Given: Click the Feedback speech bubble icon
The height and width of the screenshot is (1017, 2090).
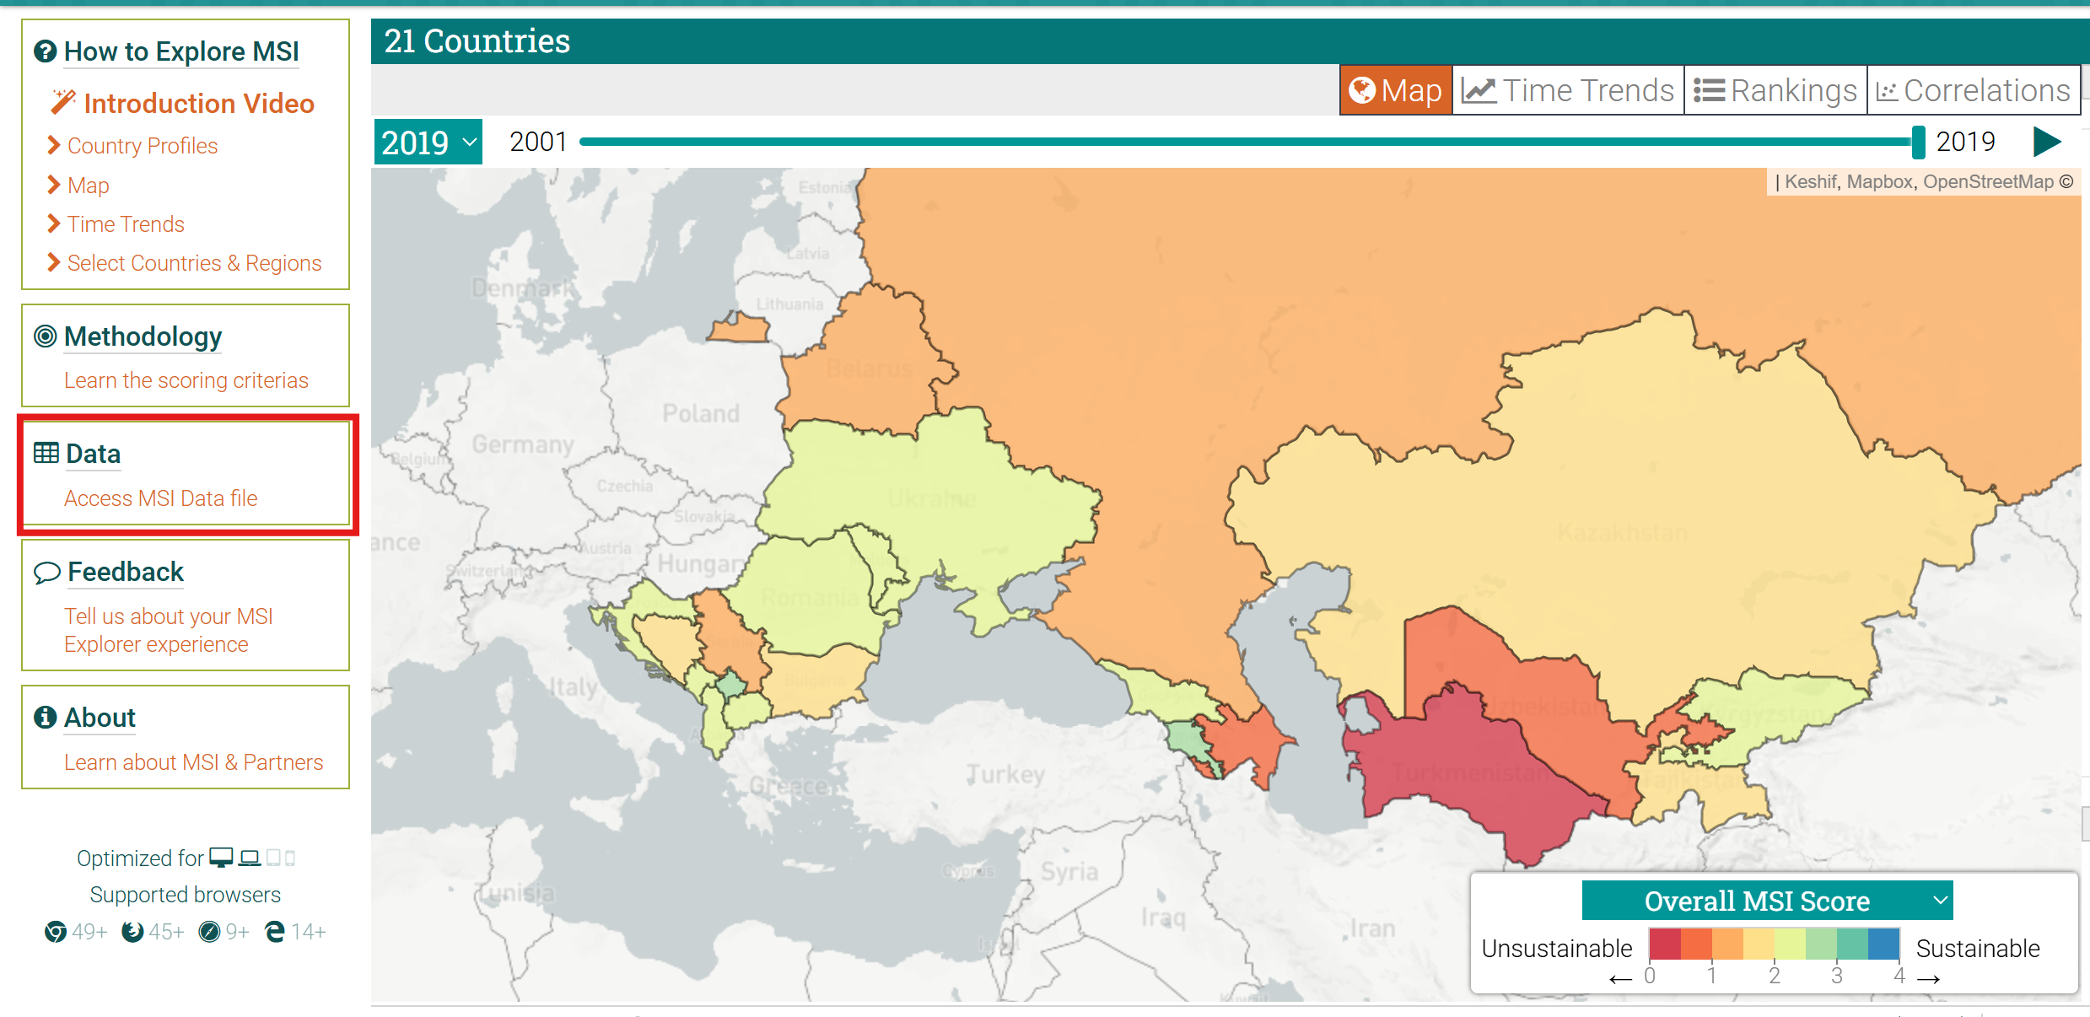Looking at the screenshot, I should pos(46,573).
